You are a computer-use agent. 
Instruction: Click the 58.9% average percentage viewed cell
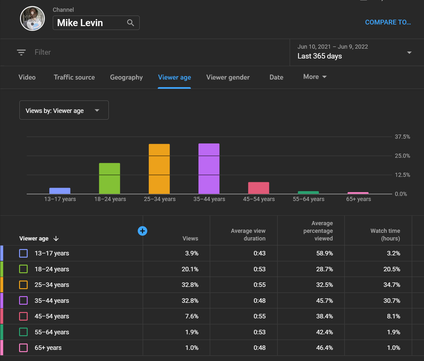(x=324, y=253)
